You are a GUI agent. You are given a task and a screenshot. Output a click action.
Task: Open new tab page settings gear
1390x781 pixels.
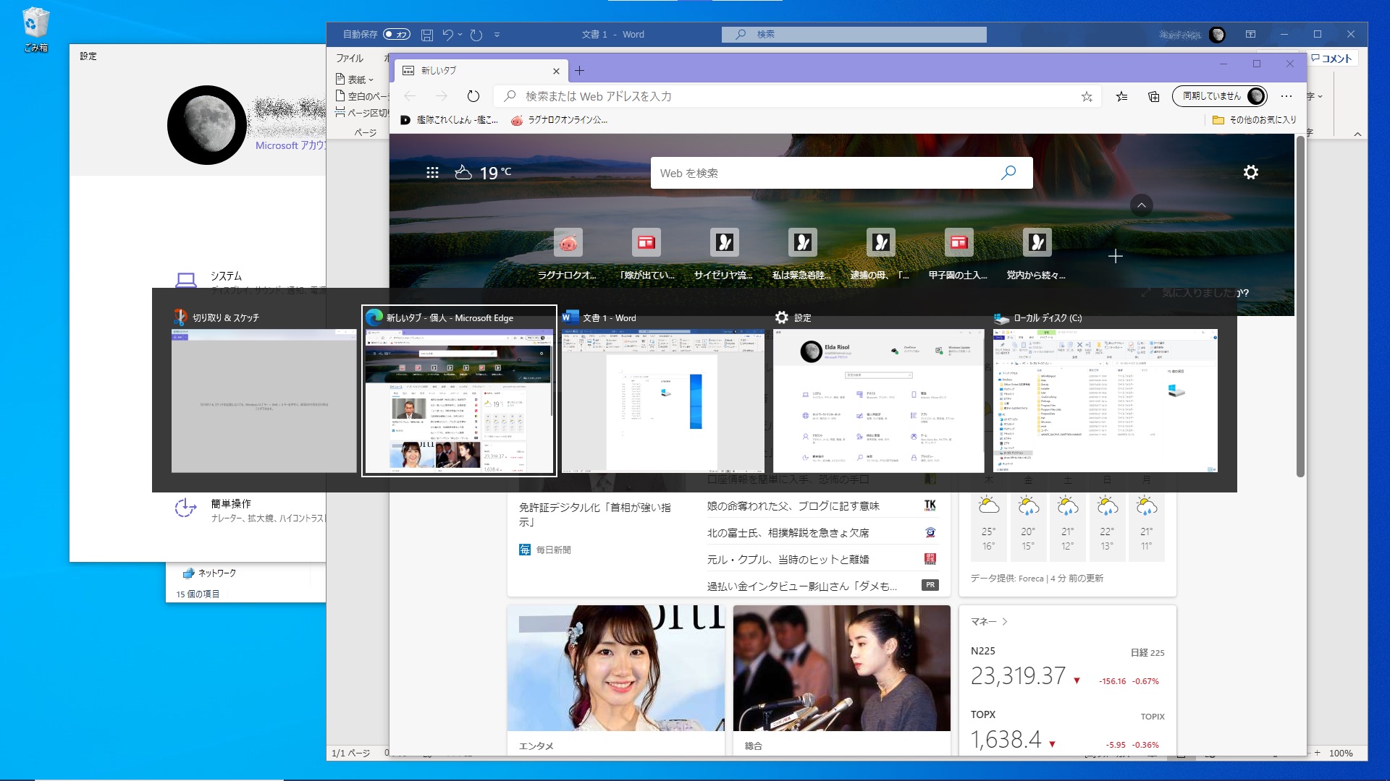[x=1250, y=172]
